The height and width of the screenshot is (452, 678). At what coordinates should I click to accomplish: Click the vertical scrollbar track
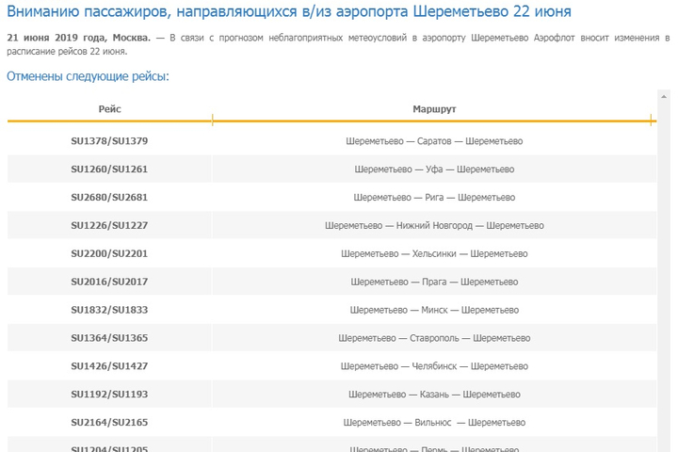[664, 277]
